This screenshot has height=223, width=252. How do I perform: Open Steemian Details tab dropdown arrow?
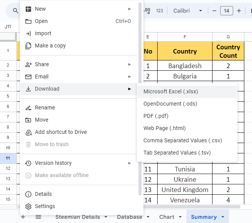(x=106, y=217)
